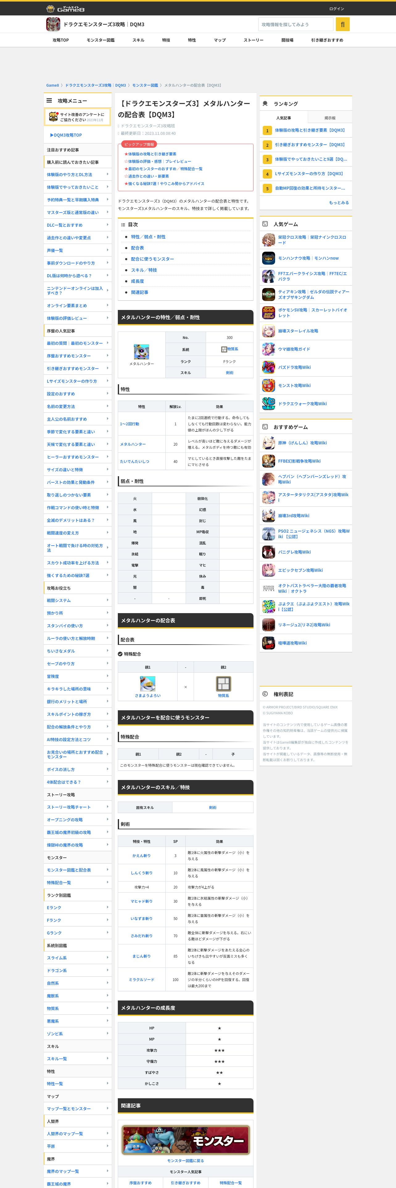Click the メタルハンター monster portrait
Viewport: 396px width, 1188px height.
(x=142, y=351)
